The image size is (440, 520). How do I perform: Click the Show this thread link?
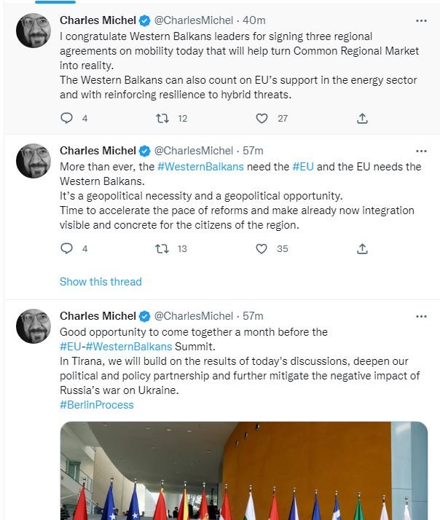tap(101, 282)
